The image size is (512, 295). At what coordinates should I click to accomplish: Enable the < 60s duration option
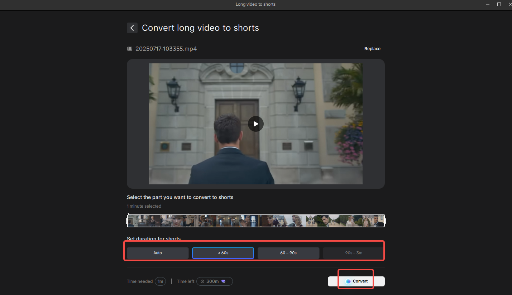(222, 253)
